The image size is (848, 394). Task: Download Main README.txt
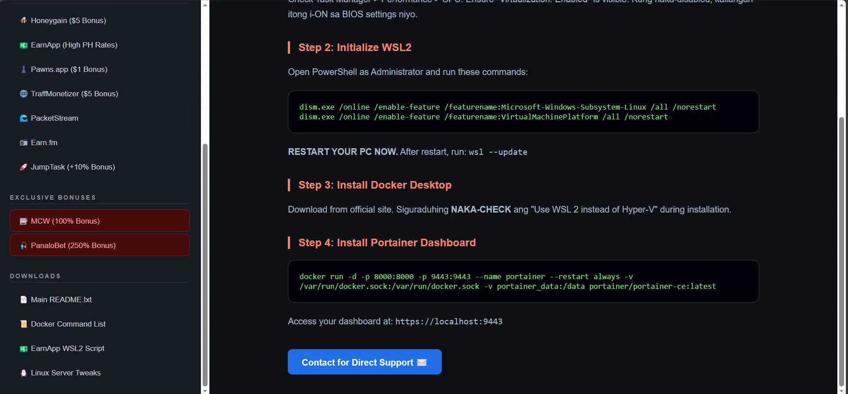tap(100, 299)
